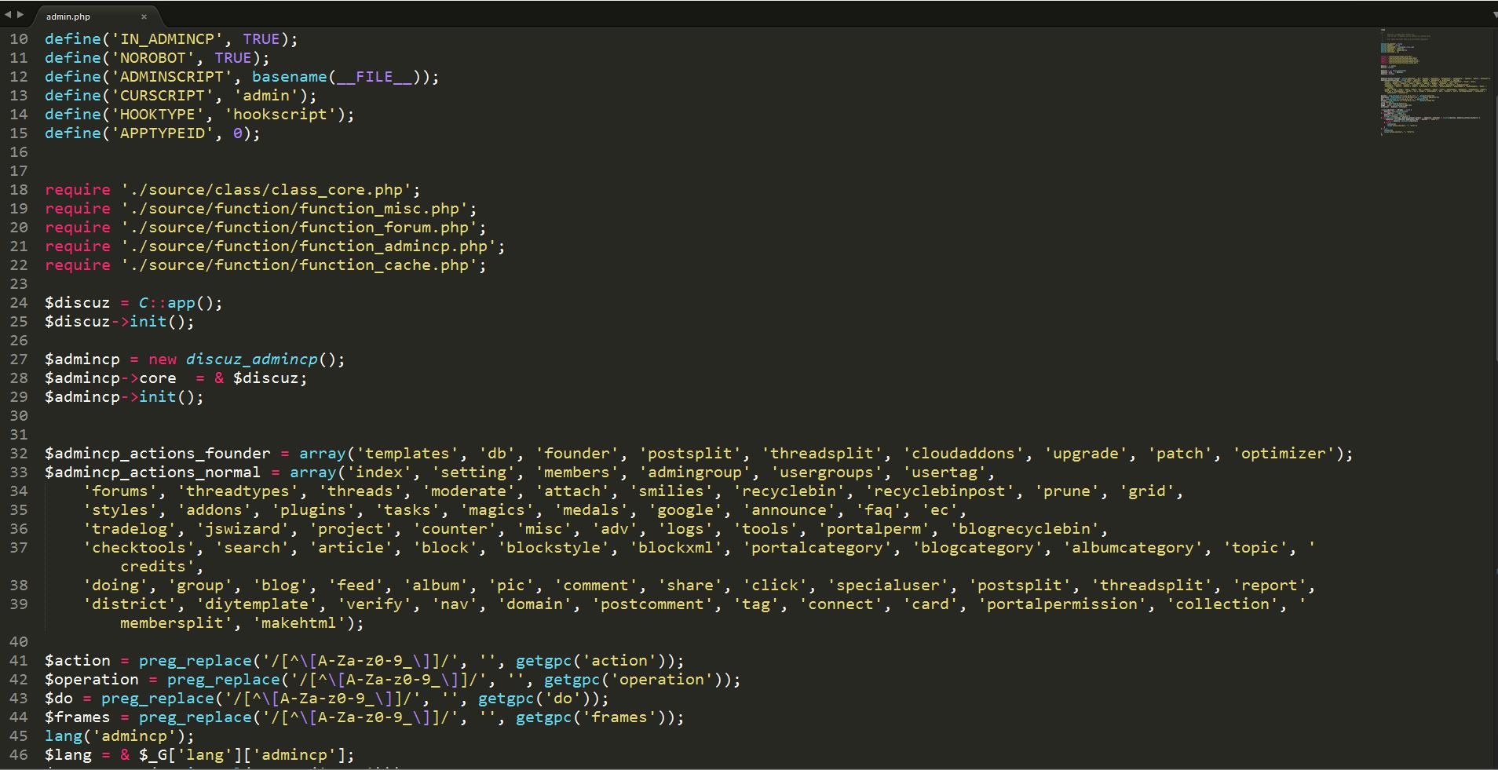Click the $admincp_actions_normal variable
Viewport: 1498px width, 770px height.
[x=152, y=473]
